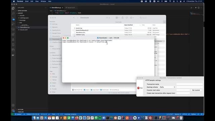The image size is (215, 121).
Task: Open Finder group-by dropdown in toolbar
Action: pyautogui.click(x=117, y=18)
